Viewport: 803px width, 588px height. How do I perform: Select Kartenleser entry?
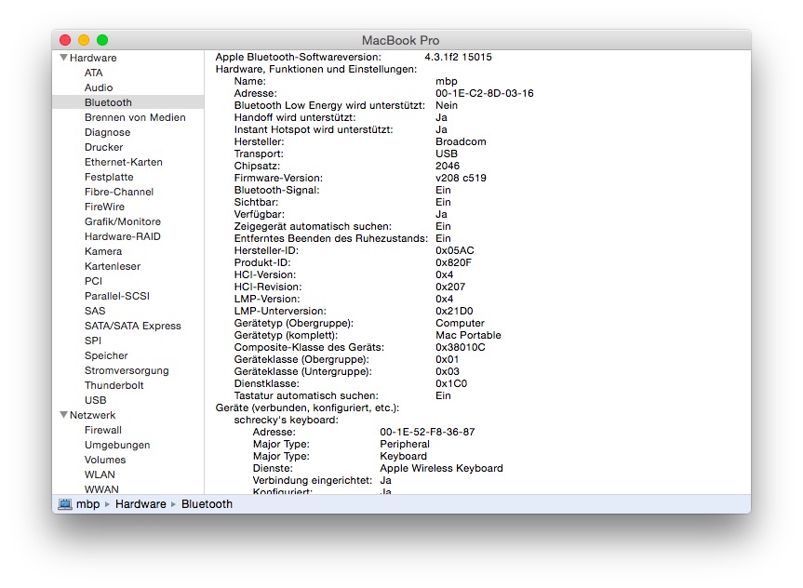pyautogui.click(x=113, y=266)
